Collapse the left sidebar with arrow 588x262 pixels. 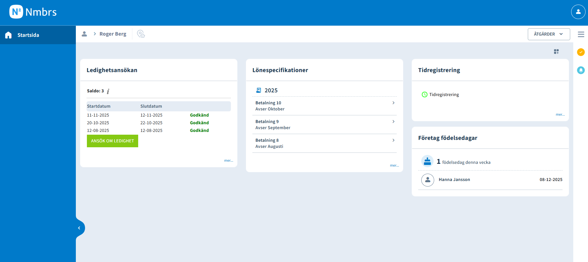tap(79, 228)
